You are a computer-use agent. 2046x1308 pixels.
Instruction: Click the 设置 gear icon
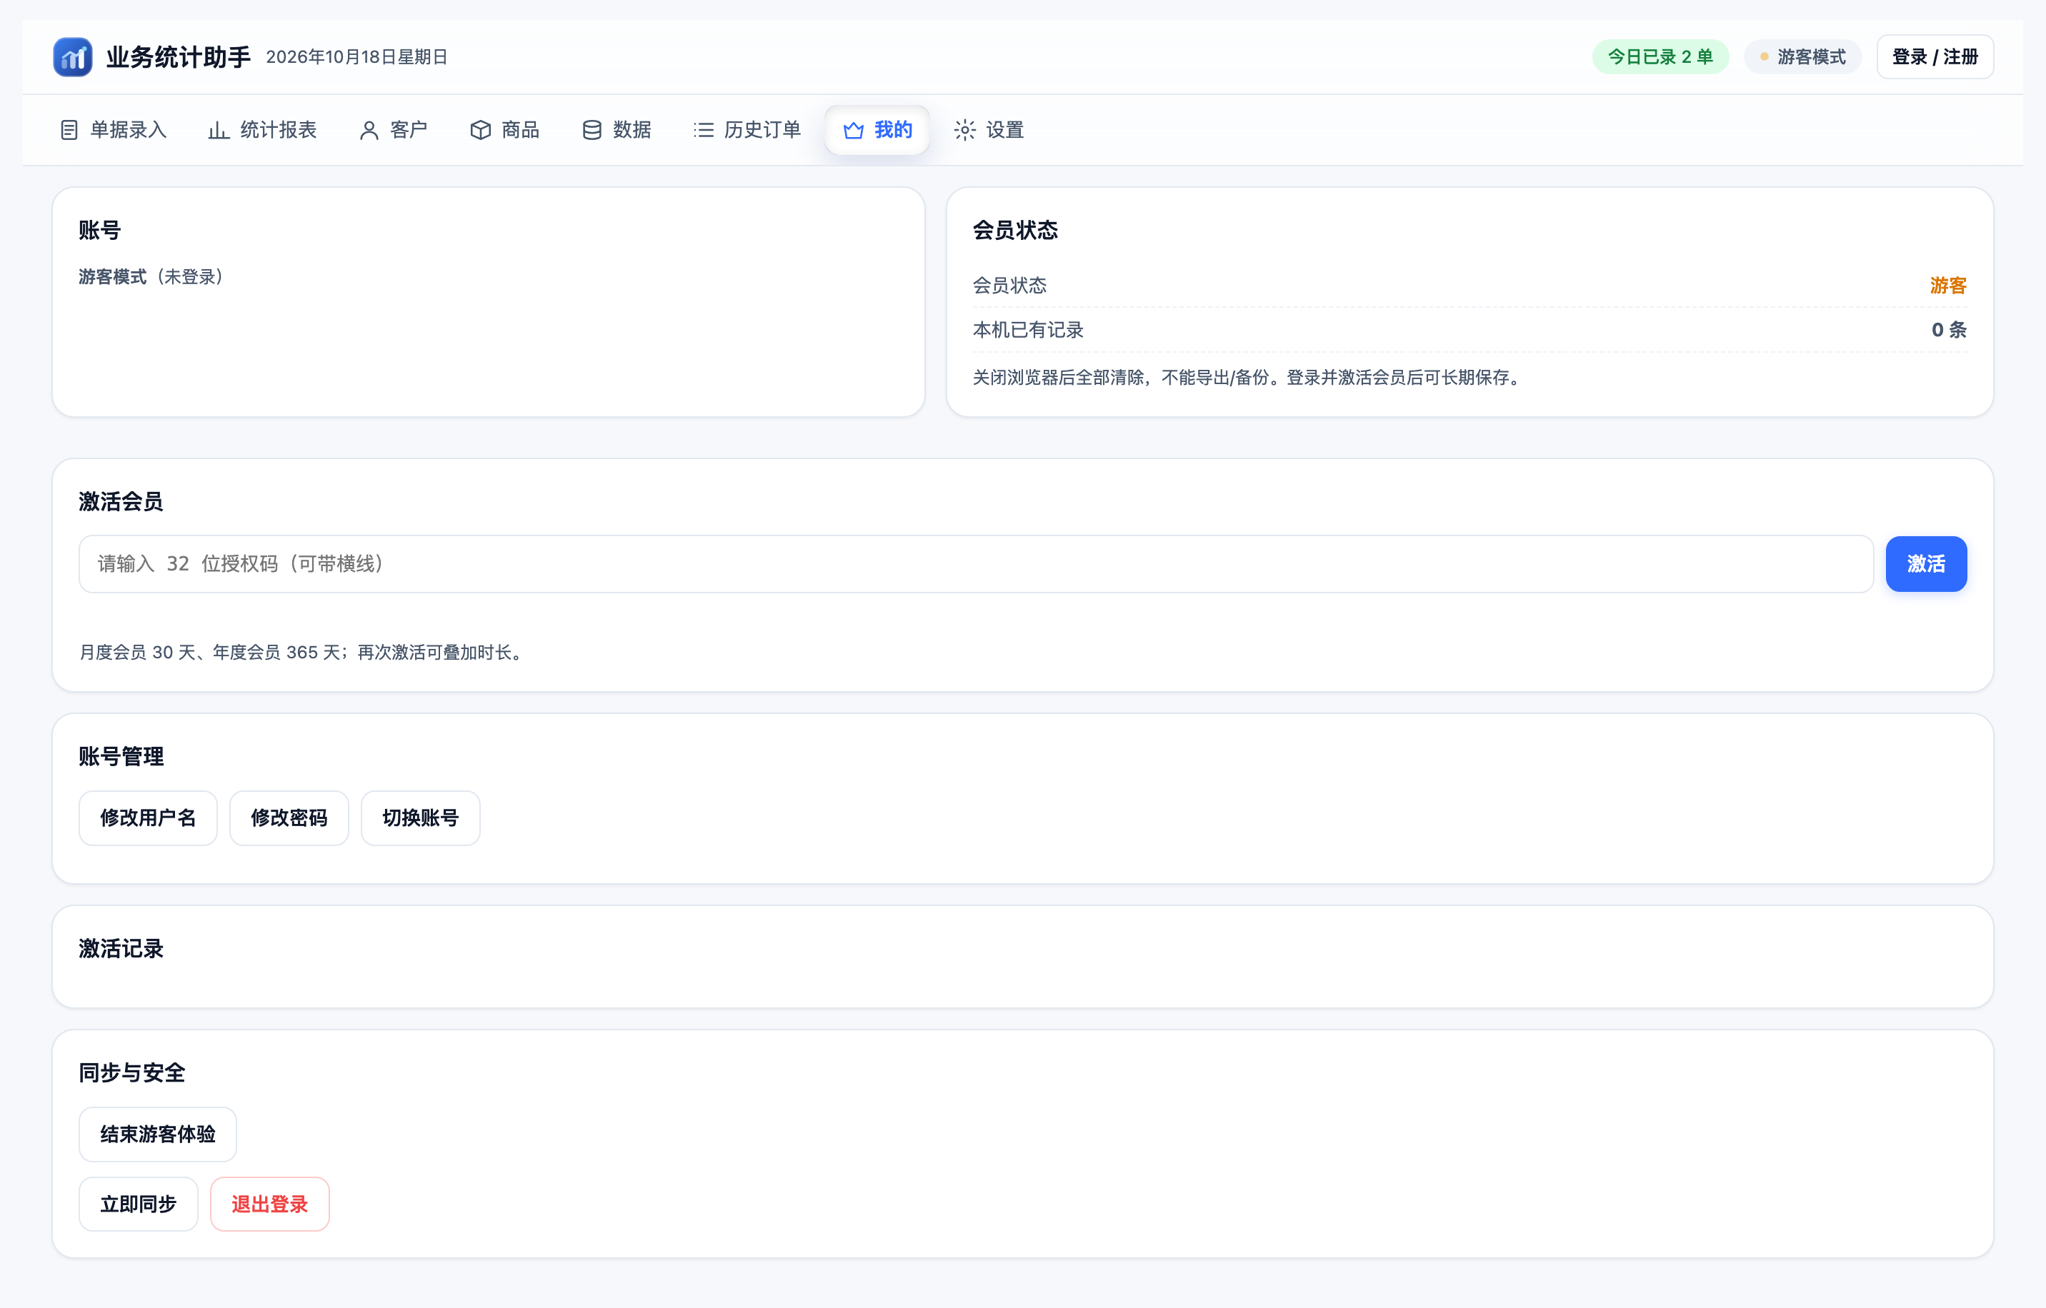pos(965,130)
